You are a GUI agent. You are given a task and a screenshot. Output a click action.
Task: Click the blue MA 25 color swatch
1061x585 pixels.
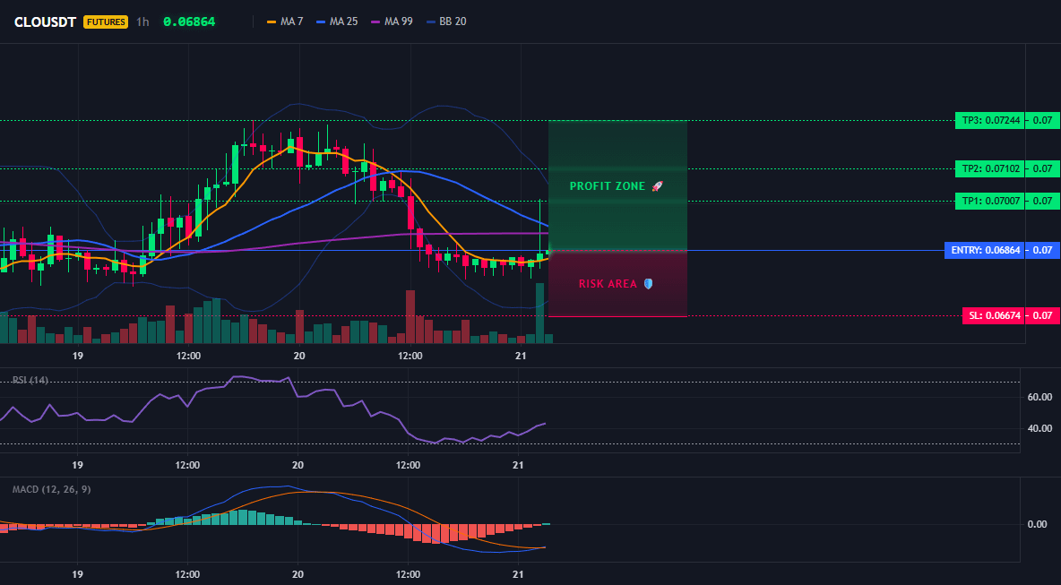coord(322,22)
